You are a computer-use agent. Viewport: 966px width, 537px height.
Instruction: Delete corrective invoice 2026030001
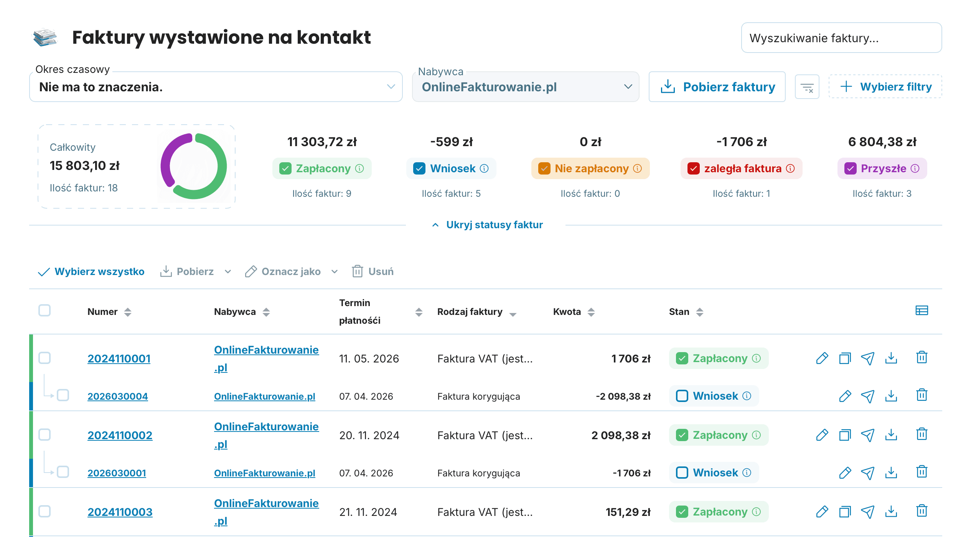(921, 472)
